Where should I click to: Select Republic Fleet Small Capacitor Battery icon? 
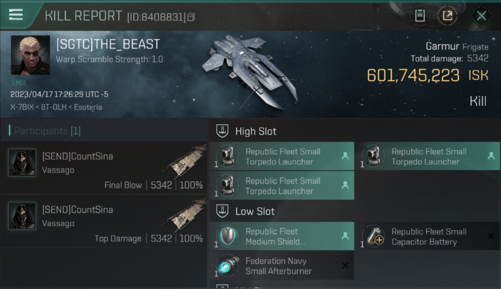[373, 236]
